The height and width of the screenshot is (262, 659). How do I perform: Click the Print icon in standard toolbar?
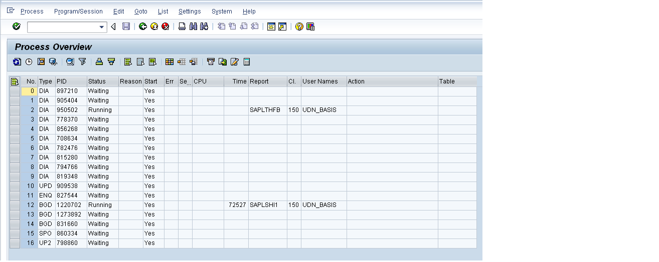coord(182,26)
